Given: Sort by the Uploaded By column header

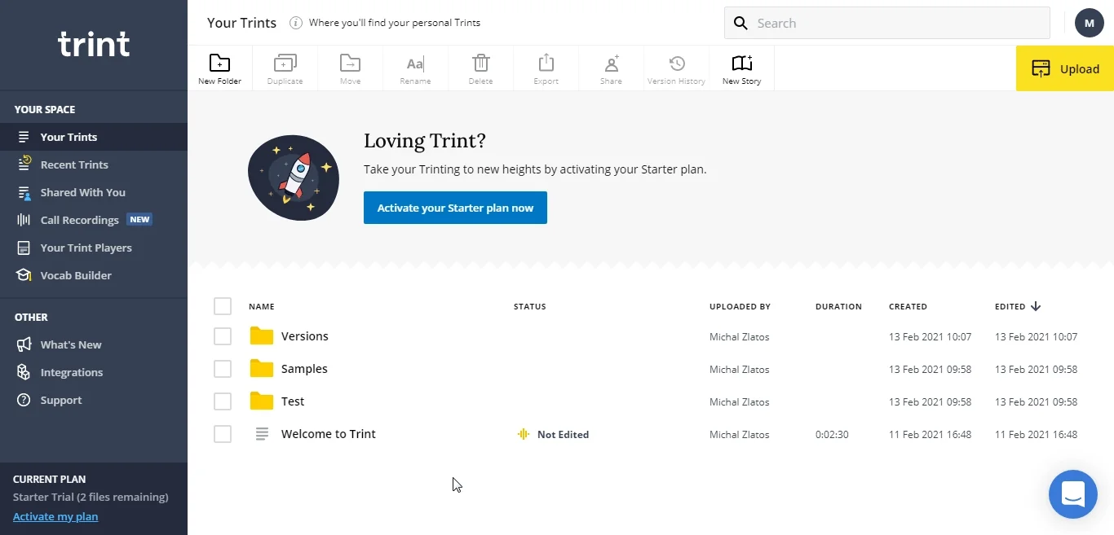Looking at the screenshot, I should click(740, 307).
